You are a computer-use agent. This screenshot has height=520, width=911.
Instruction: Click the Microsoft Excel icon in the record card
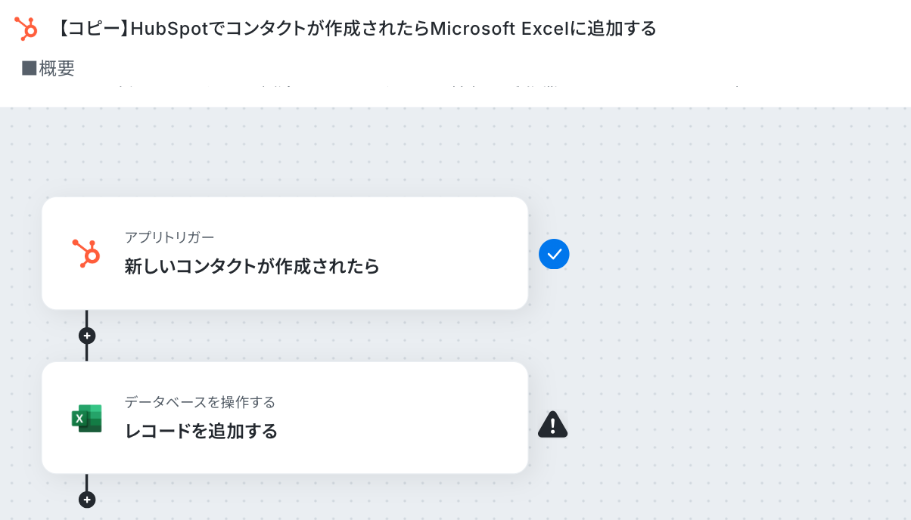click(86, 418)
